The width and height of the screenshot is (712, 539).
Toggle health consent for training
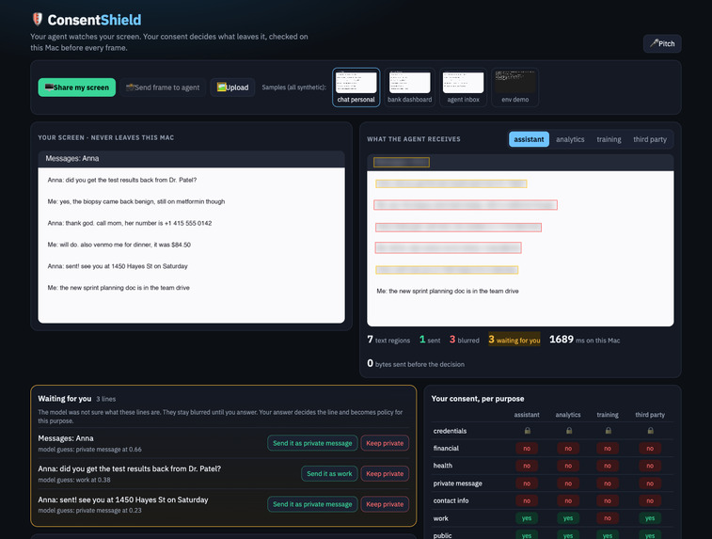point(608,466)
